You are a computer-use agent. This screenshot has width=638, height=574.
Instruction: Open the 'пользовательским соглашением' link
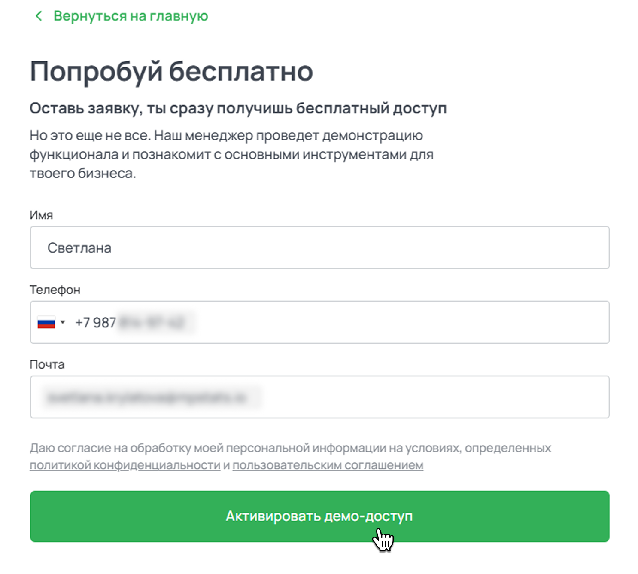pyautogui.click(x=328, y=465)
